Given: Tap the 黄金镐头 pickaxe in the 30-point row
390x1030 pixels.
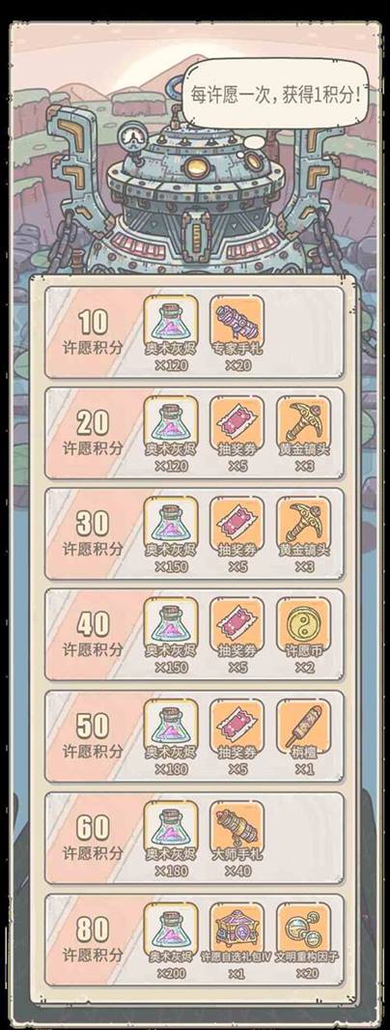Looking at the screenshot, I should pos(303,524).
